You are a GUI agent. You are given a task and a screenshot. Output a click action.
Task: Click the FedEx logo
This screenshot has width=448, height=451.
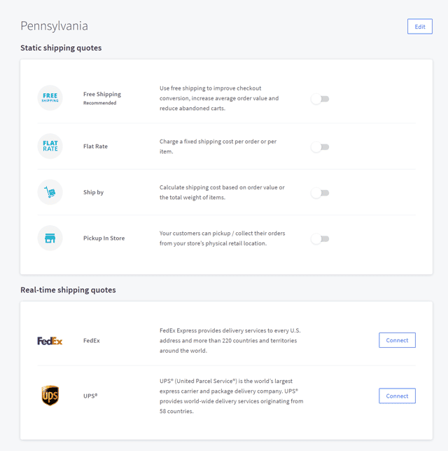[x=50, y=341]
